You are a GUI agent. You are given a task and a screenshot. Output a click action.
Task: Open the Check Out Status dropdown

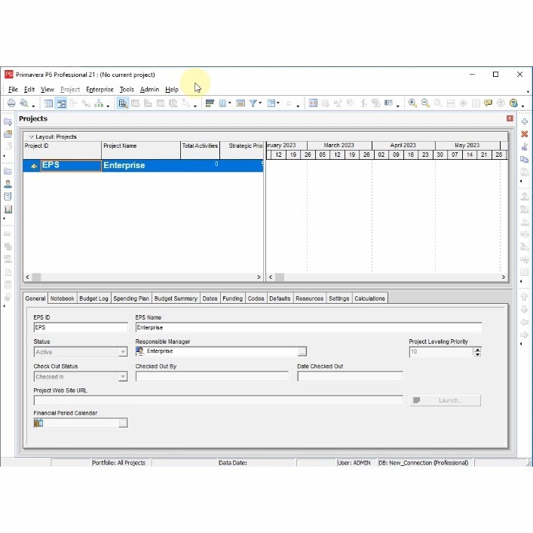pyautogui.click(x=123, y=377)
